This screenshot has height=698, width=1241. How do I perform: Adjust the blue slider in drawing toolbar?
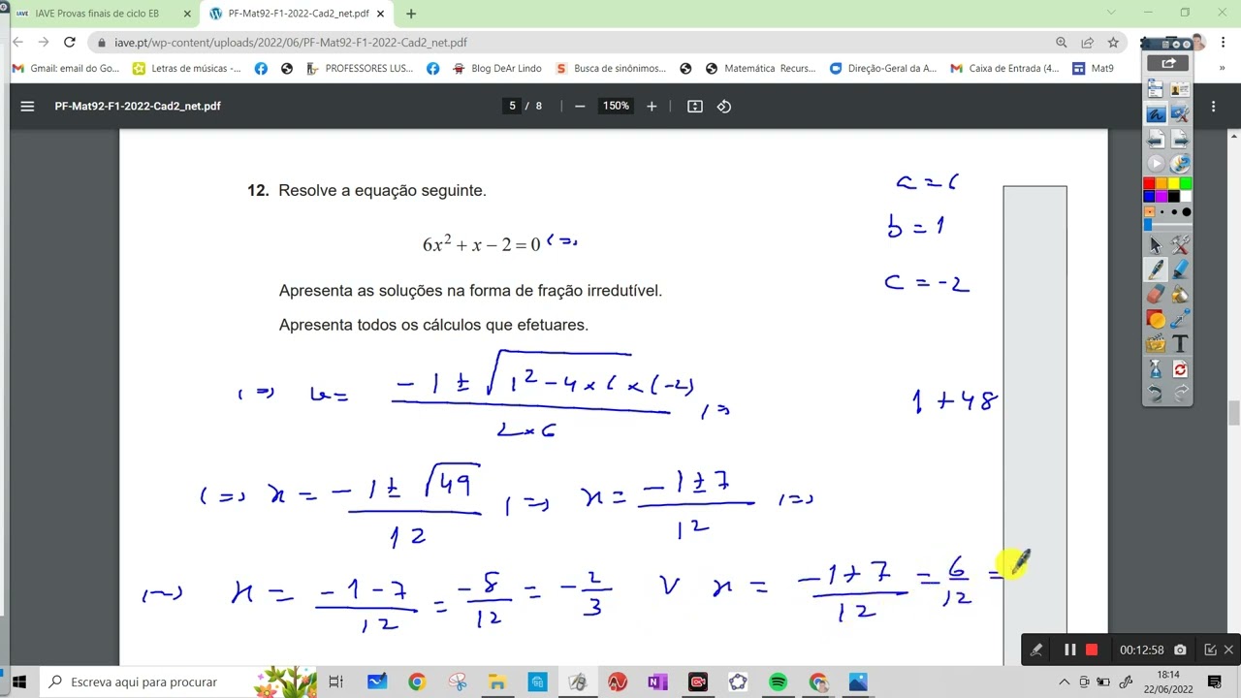tap(1147, 224)
